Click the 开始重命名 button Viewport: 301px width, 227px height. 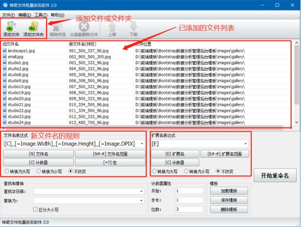(275, 175)
